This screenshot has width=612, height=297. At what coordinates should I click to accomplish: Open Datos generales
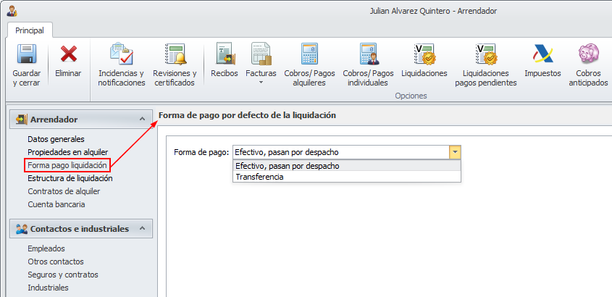[56, 139]
